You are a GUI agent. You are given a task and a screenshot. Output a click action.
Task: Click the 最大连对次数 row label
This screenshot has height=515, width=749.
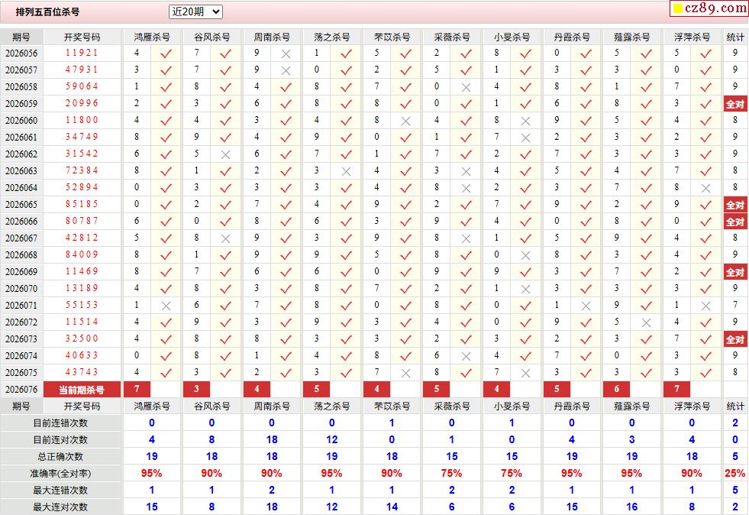(60, 507)
